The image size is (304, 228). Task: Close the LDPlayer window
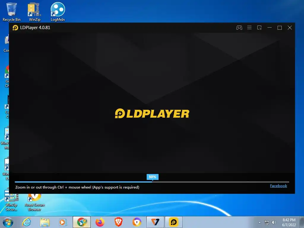click(290, 28)
